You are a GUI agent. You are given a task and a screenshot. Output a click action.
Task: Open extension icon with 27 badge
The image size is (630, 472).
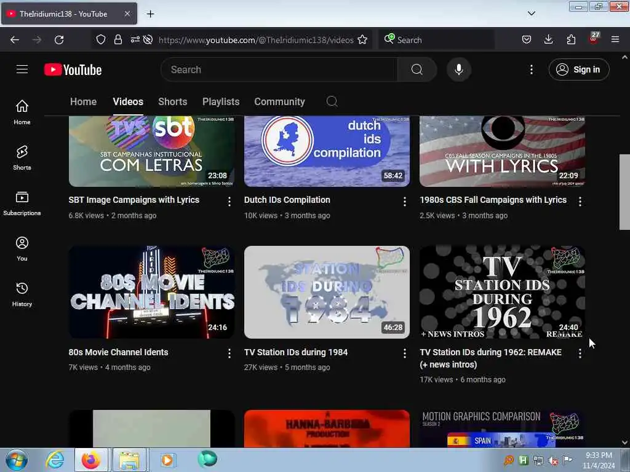pyautogui.click(x=594, y=39)
